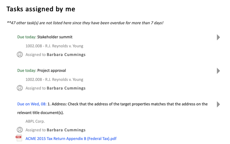The height and width of the screenshot is (144, 230).
Task: Select the ABPL Corp. matter
Action: 35,121
